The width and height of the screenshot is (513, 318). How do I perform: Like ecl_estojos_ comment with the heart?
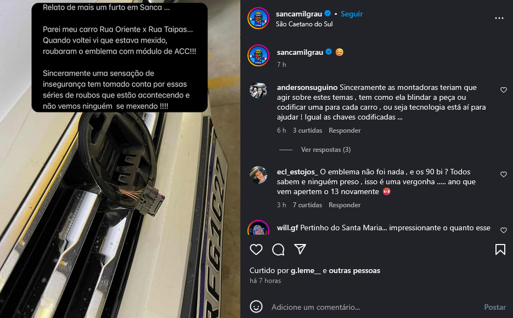click(504, 174)
